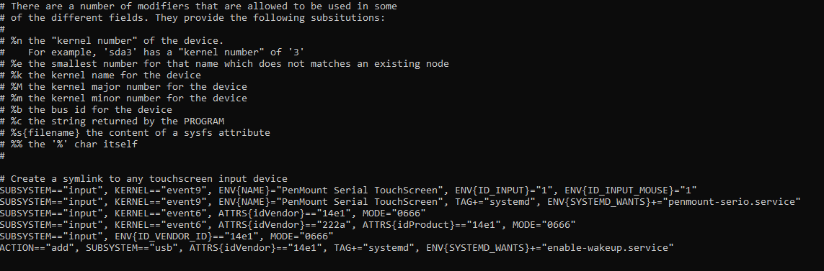
Task: Click the "# Create a symlink" comment line
Action: [x=144, y=179]
